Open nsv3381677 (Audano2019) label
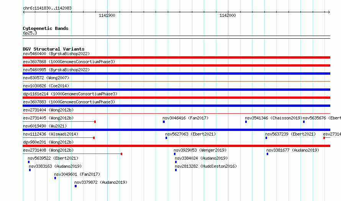341x201 pixels. tap(293, 150)
